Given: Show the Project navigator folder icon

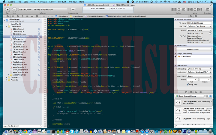Looking at the screenshot, I should pyautogui.click(x=8, y=16).
